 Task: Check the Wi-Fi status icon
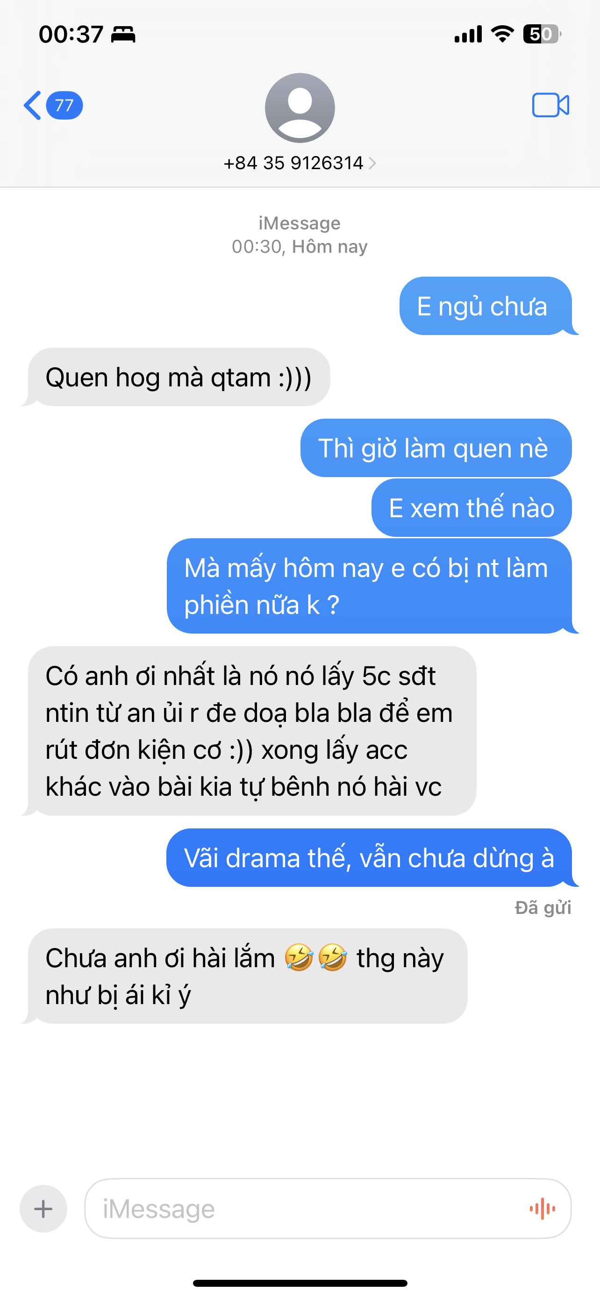tap(502, 34)
